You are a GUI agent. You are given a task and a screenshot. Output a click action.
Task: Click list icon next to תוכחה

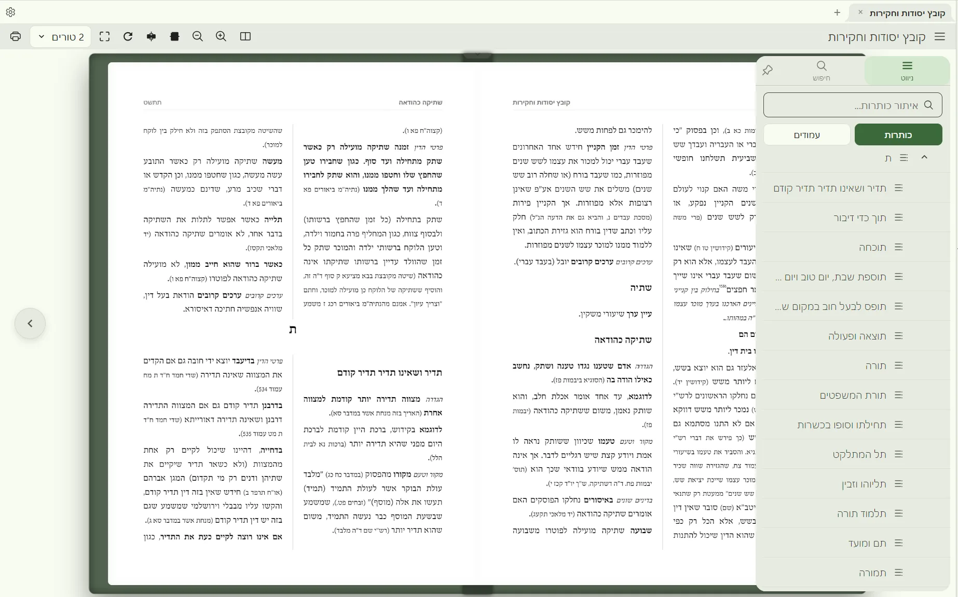click(x=899, y=247)
